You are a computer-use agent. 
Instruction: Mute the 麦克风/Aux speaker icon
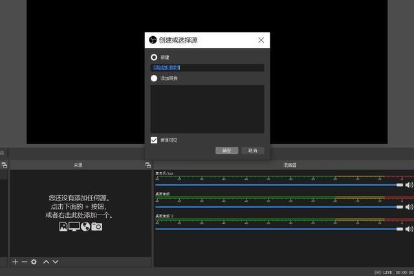[x=409, y=185]
